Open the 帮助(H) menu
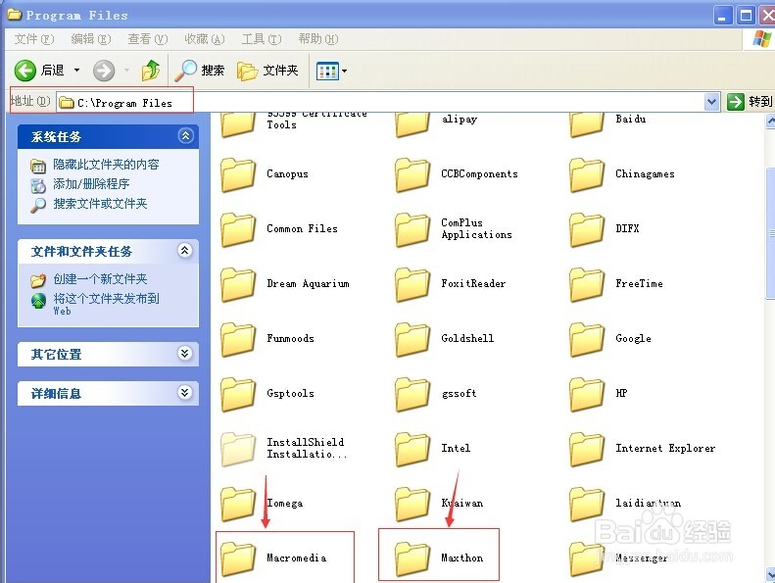This screenshot has width=775, height=583. pos(317,39)
